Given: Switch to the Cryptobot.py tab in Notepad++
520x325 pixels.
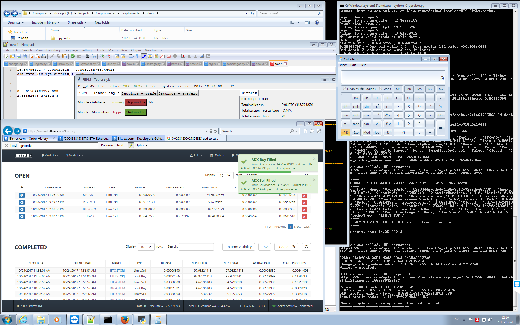Looking at the screenshot, I should coord(87,64).
